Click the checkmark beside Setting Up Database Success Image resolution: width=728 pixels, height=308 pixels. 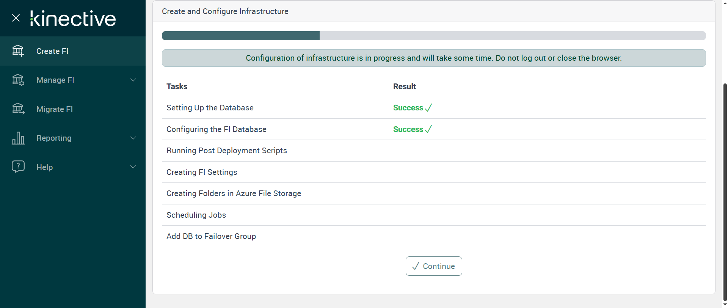coord(428,108)
